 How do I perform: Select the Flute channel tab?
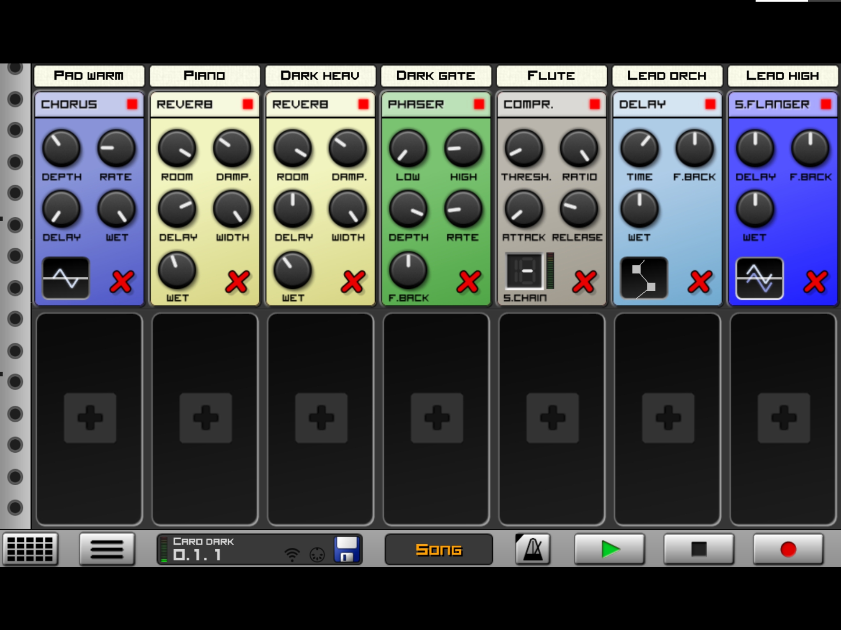(x=551, y=75)
